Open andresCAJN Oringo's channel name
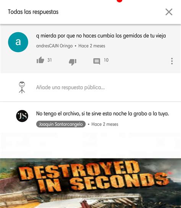 coord(54,46)
